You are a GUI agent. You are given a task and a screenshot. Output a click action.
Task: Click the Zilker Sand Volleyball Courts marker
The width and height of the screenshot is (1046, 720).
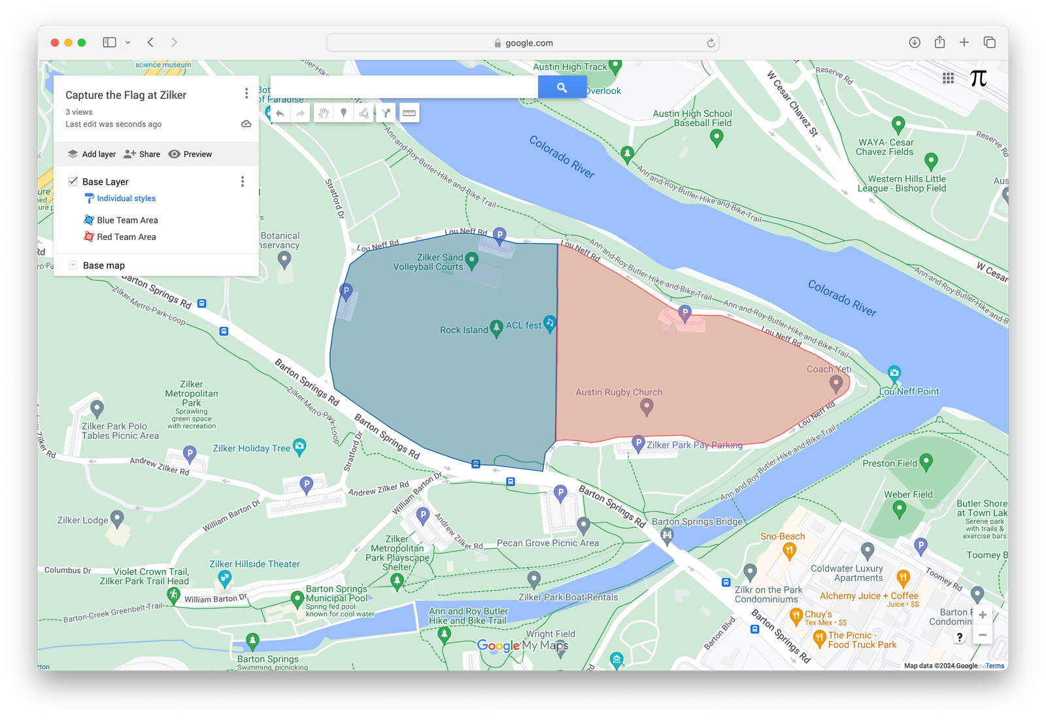pyautogui.click(x=471, y=261)
